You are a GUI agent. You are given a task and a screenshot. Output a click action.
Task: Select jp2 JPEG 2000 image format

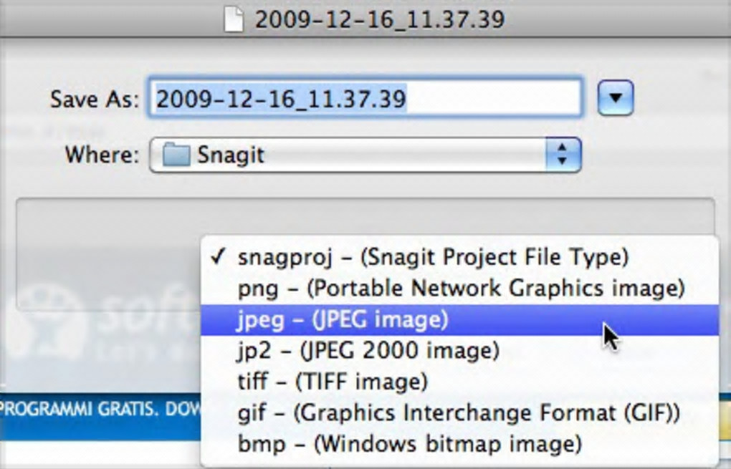[368, 351]
